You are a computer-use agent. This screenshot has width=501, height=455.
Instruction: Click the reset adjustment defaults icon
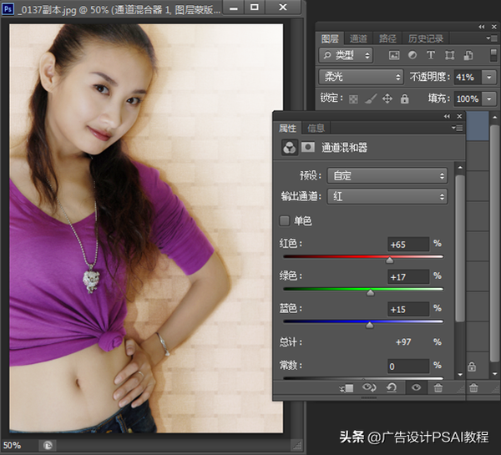(x=392, y=388)
